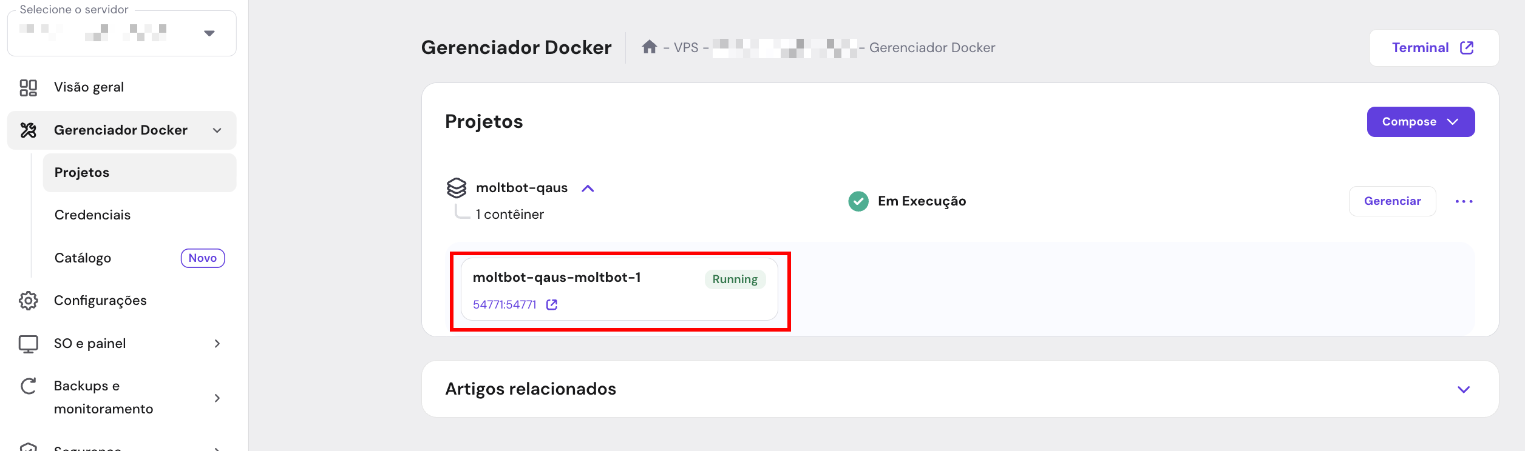Open the Terminal link

(1433, 47)
